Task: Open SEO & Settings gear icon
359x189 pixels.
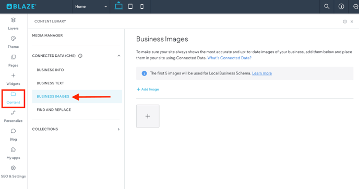Action: pyautogui.click(x=13, y=168)
